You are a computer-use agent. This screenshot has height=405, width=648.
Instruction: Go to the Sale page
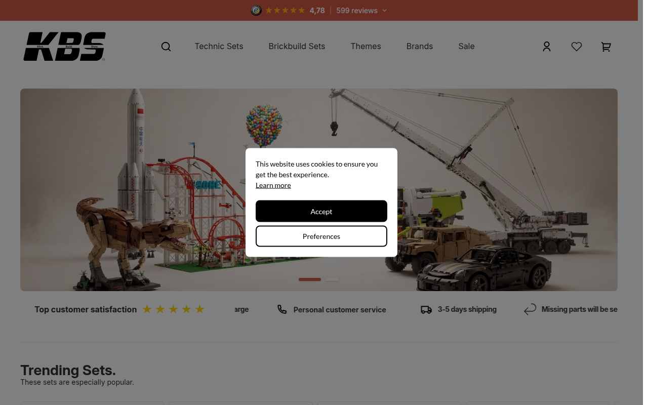pos(466,46)
